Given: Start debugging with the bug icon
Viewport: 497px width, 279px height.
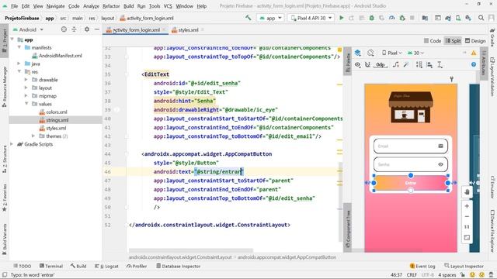Looking at the screenshot, I should pyautogui.click(x=371, y=18).
